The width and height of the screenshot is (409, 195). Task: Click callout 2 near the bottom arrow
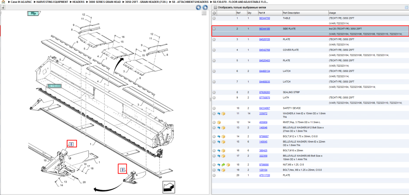click(x=122, y=170)
